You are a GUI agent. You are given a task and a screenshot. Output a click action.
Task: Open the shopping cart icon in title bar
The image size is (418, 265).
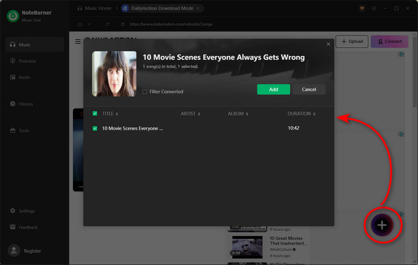[362, 8]
